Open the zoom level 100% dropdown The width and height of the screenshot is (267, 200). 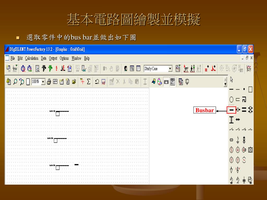click(x=43, y=82)
